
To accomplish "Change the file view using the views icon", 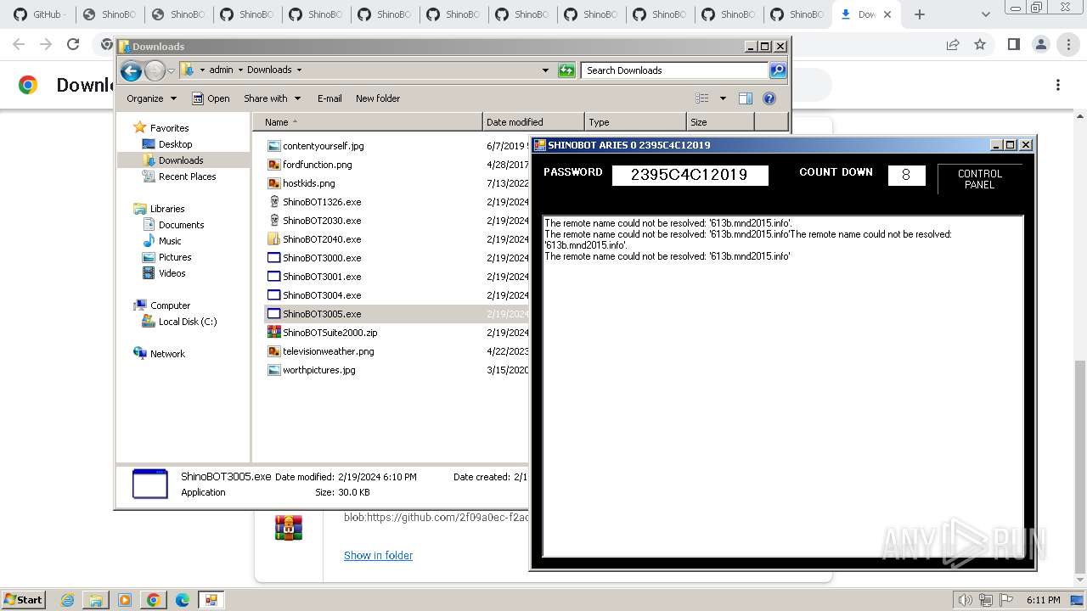I will point(702,98).
